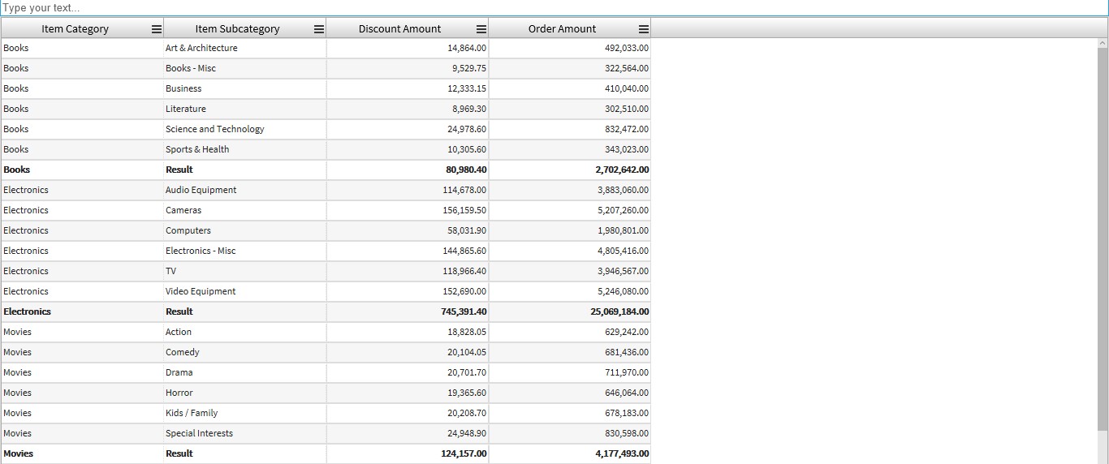The image size is (1109, 464).
Task: Click the Movies Result discount 124,157.00
Action: (464, 453)
